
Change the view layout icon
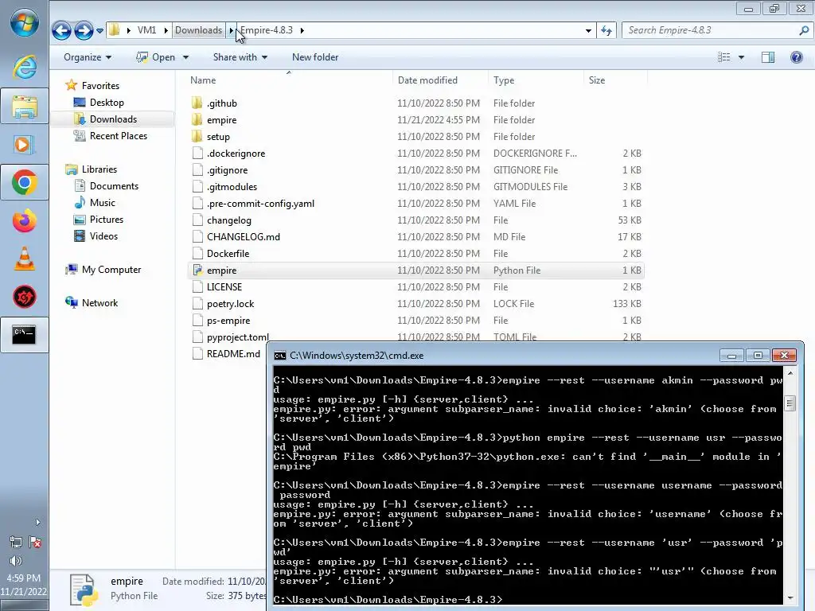tap(724, 57)
